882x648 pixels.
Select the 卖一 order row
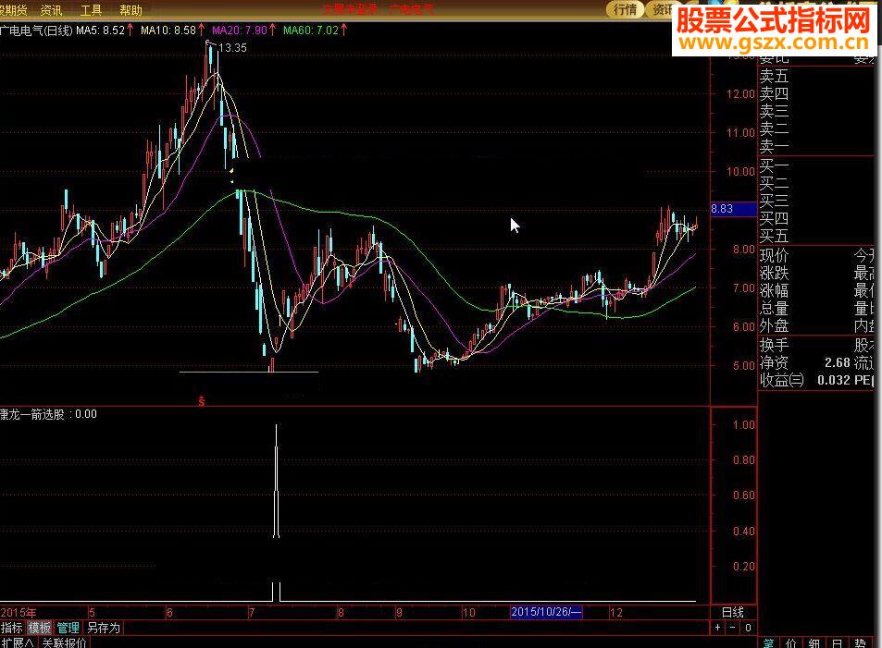(774, 146)
